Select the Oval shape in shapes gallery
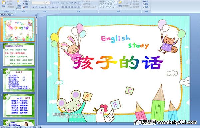The width and height of the screenshot is (200, 128). point(113,2)
